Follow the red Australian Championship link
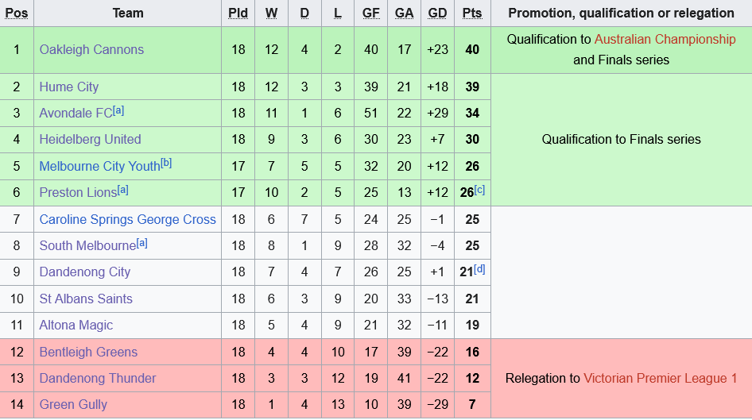 (665, 39)
